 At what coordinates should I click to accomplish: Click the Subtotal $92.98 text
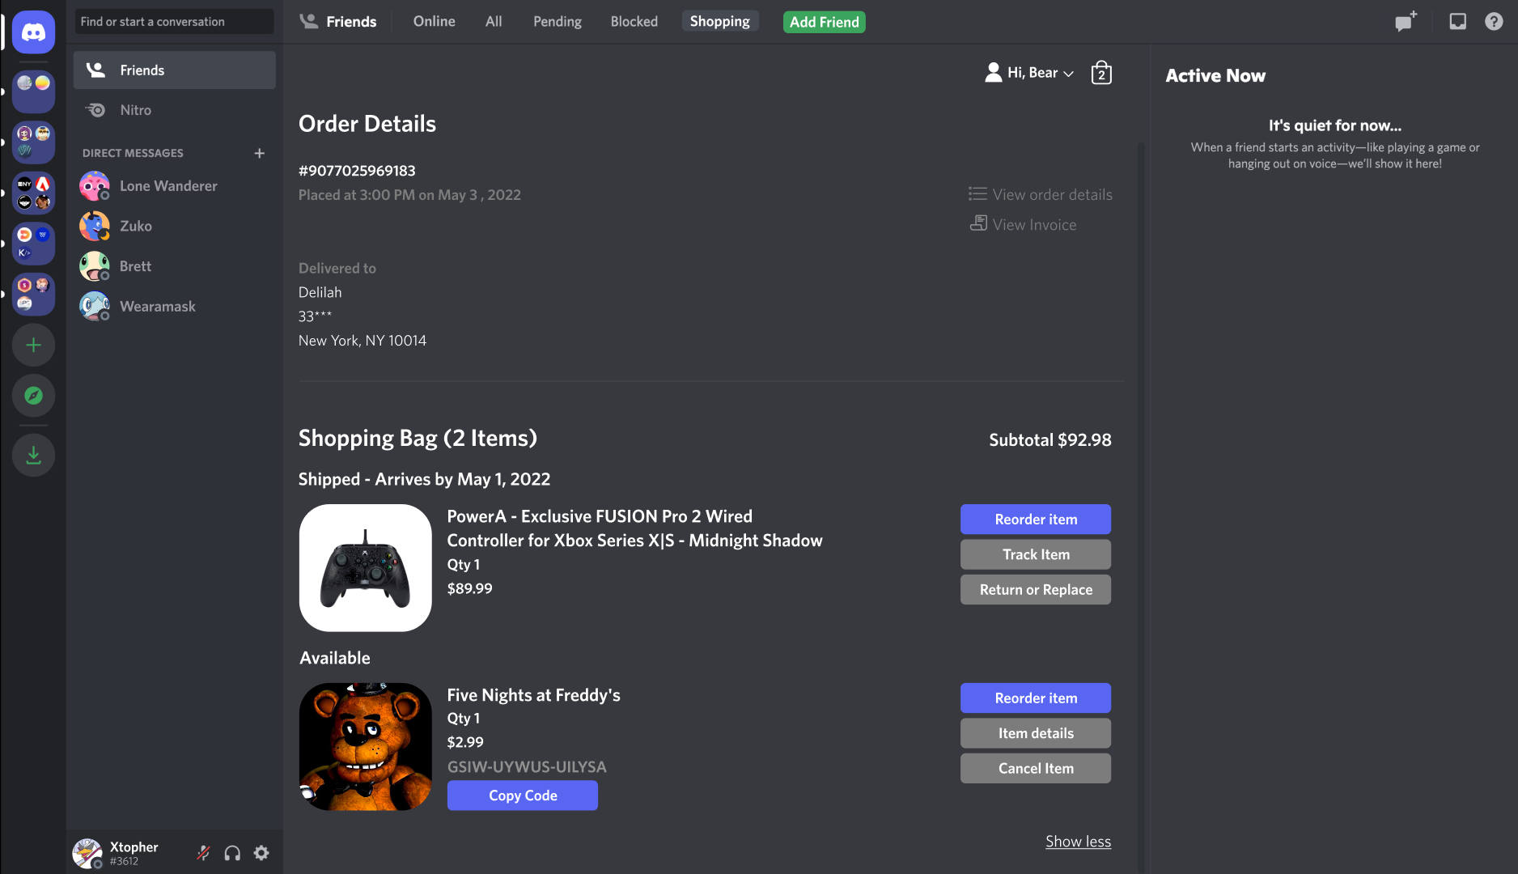click(x=1050, y=440)
